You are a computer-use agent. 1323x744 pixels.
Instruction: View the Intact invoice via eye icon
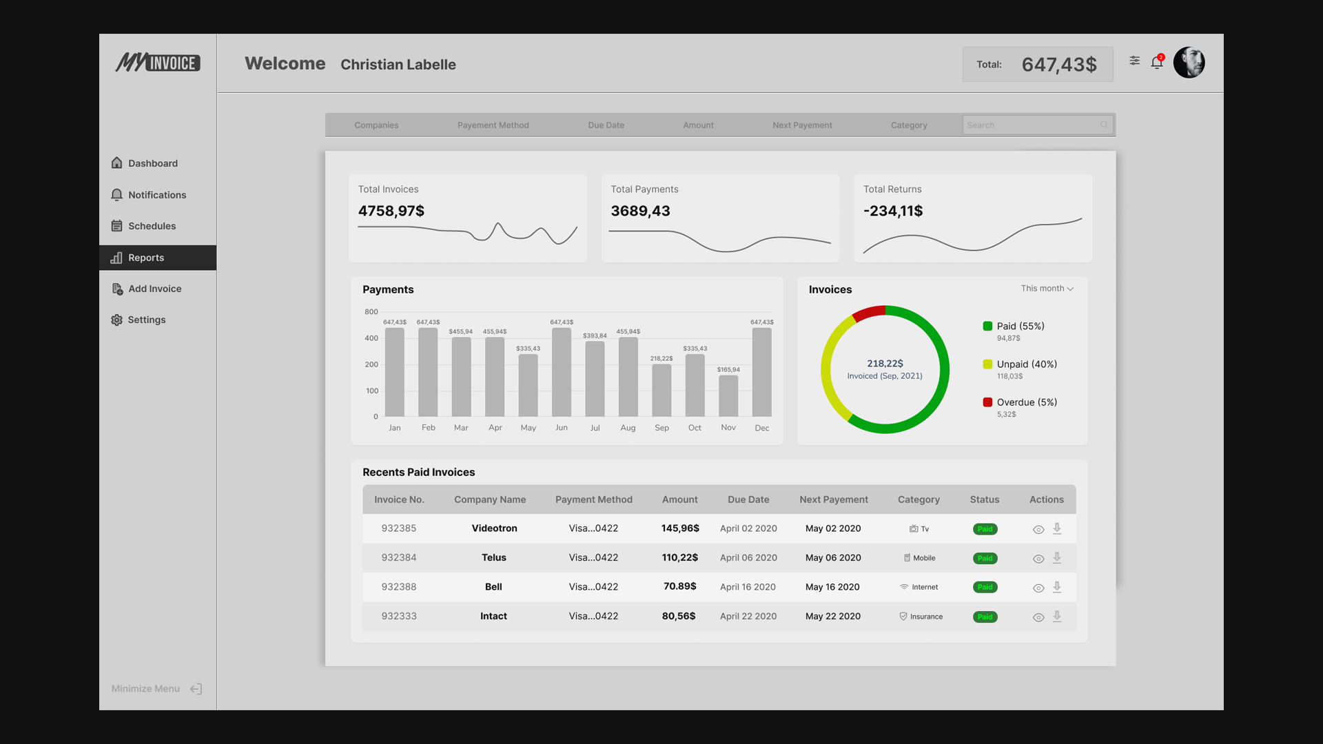(x=1038, y=617)
